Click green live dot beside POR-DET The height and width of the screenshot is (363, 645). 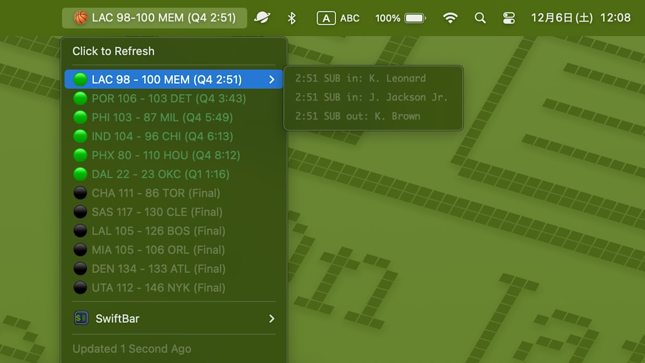[x=80, y=98]
